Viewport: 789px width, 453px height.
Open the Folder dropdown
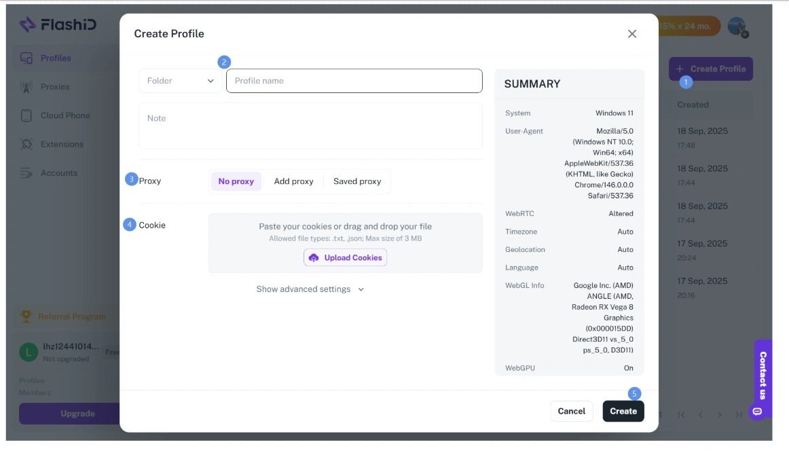(x=180, y=81)
